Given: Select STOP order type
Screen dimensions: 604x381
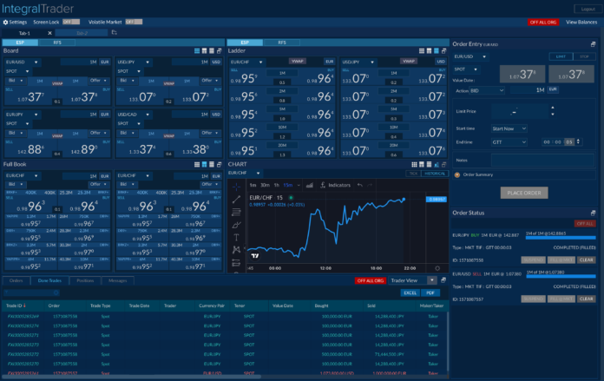Looking at the screenshot, I should 584,56.
